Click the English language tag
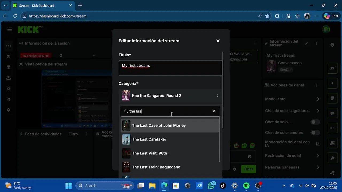The image size is (342, 192). (286, 70)
